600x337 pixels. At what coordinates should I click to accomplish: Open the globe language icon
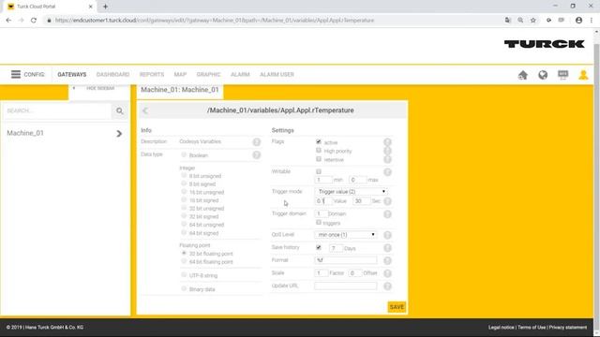tap(543, 75)
